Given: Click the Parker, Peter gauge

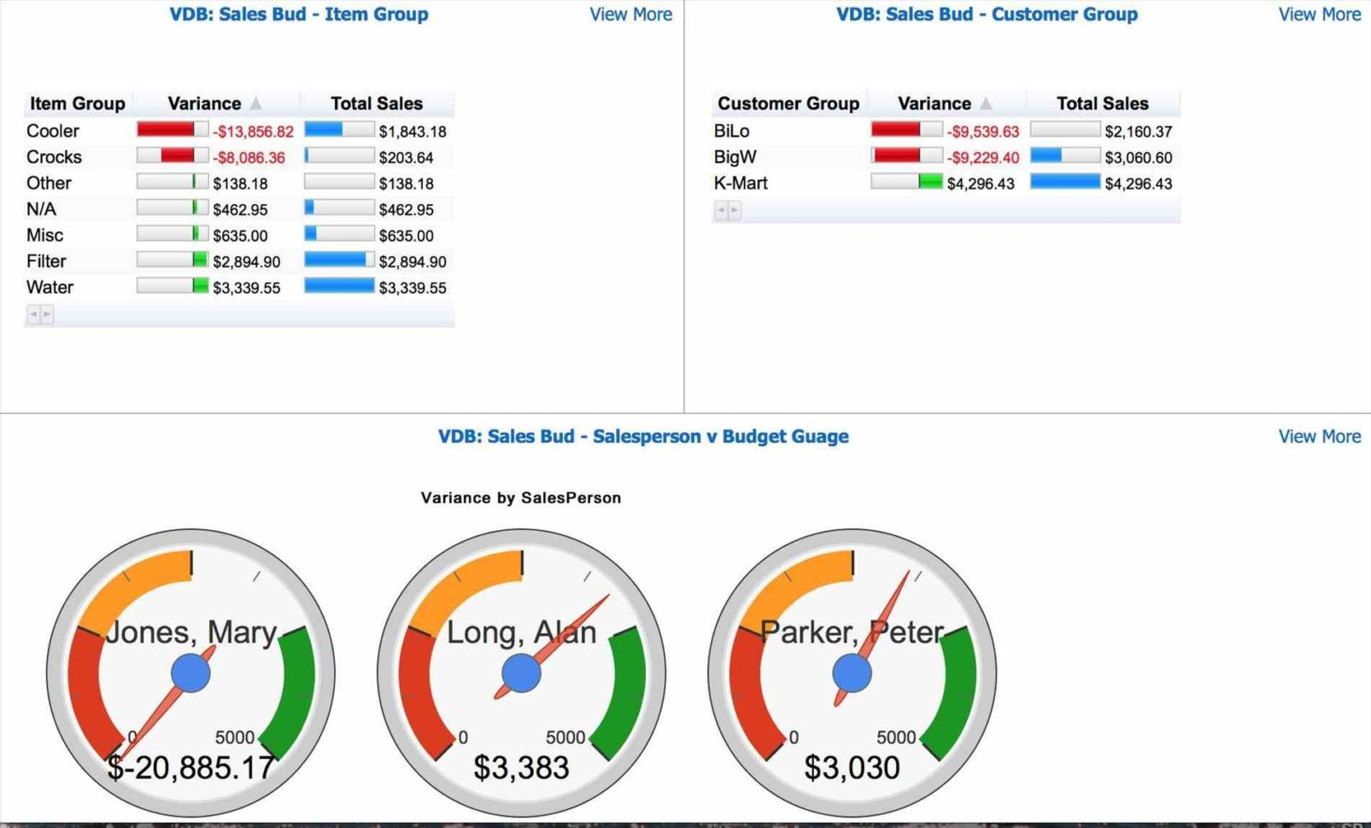Looking at the screenshot, I should (852, 673).
